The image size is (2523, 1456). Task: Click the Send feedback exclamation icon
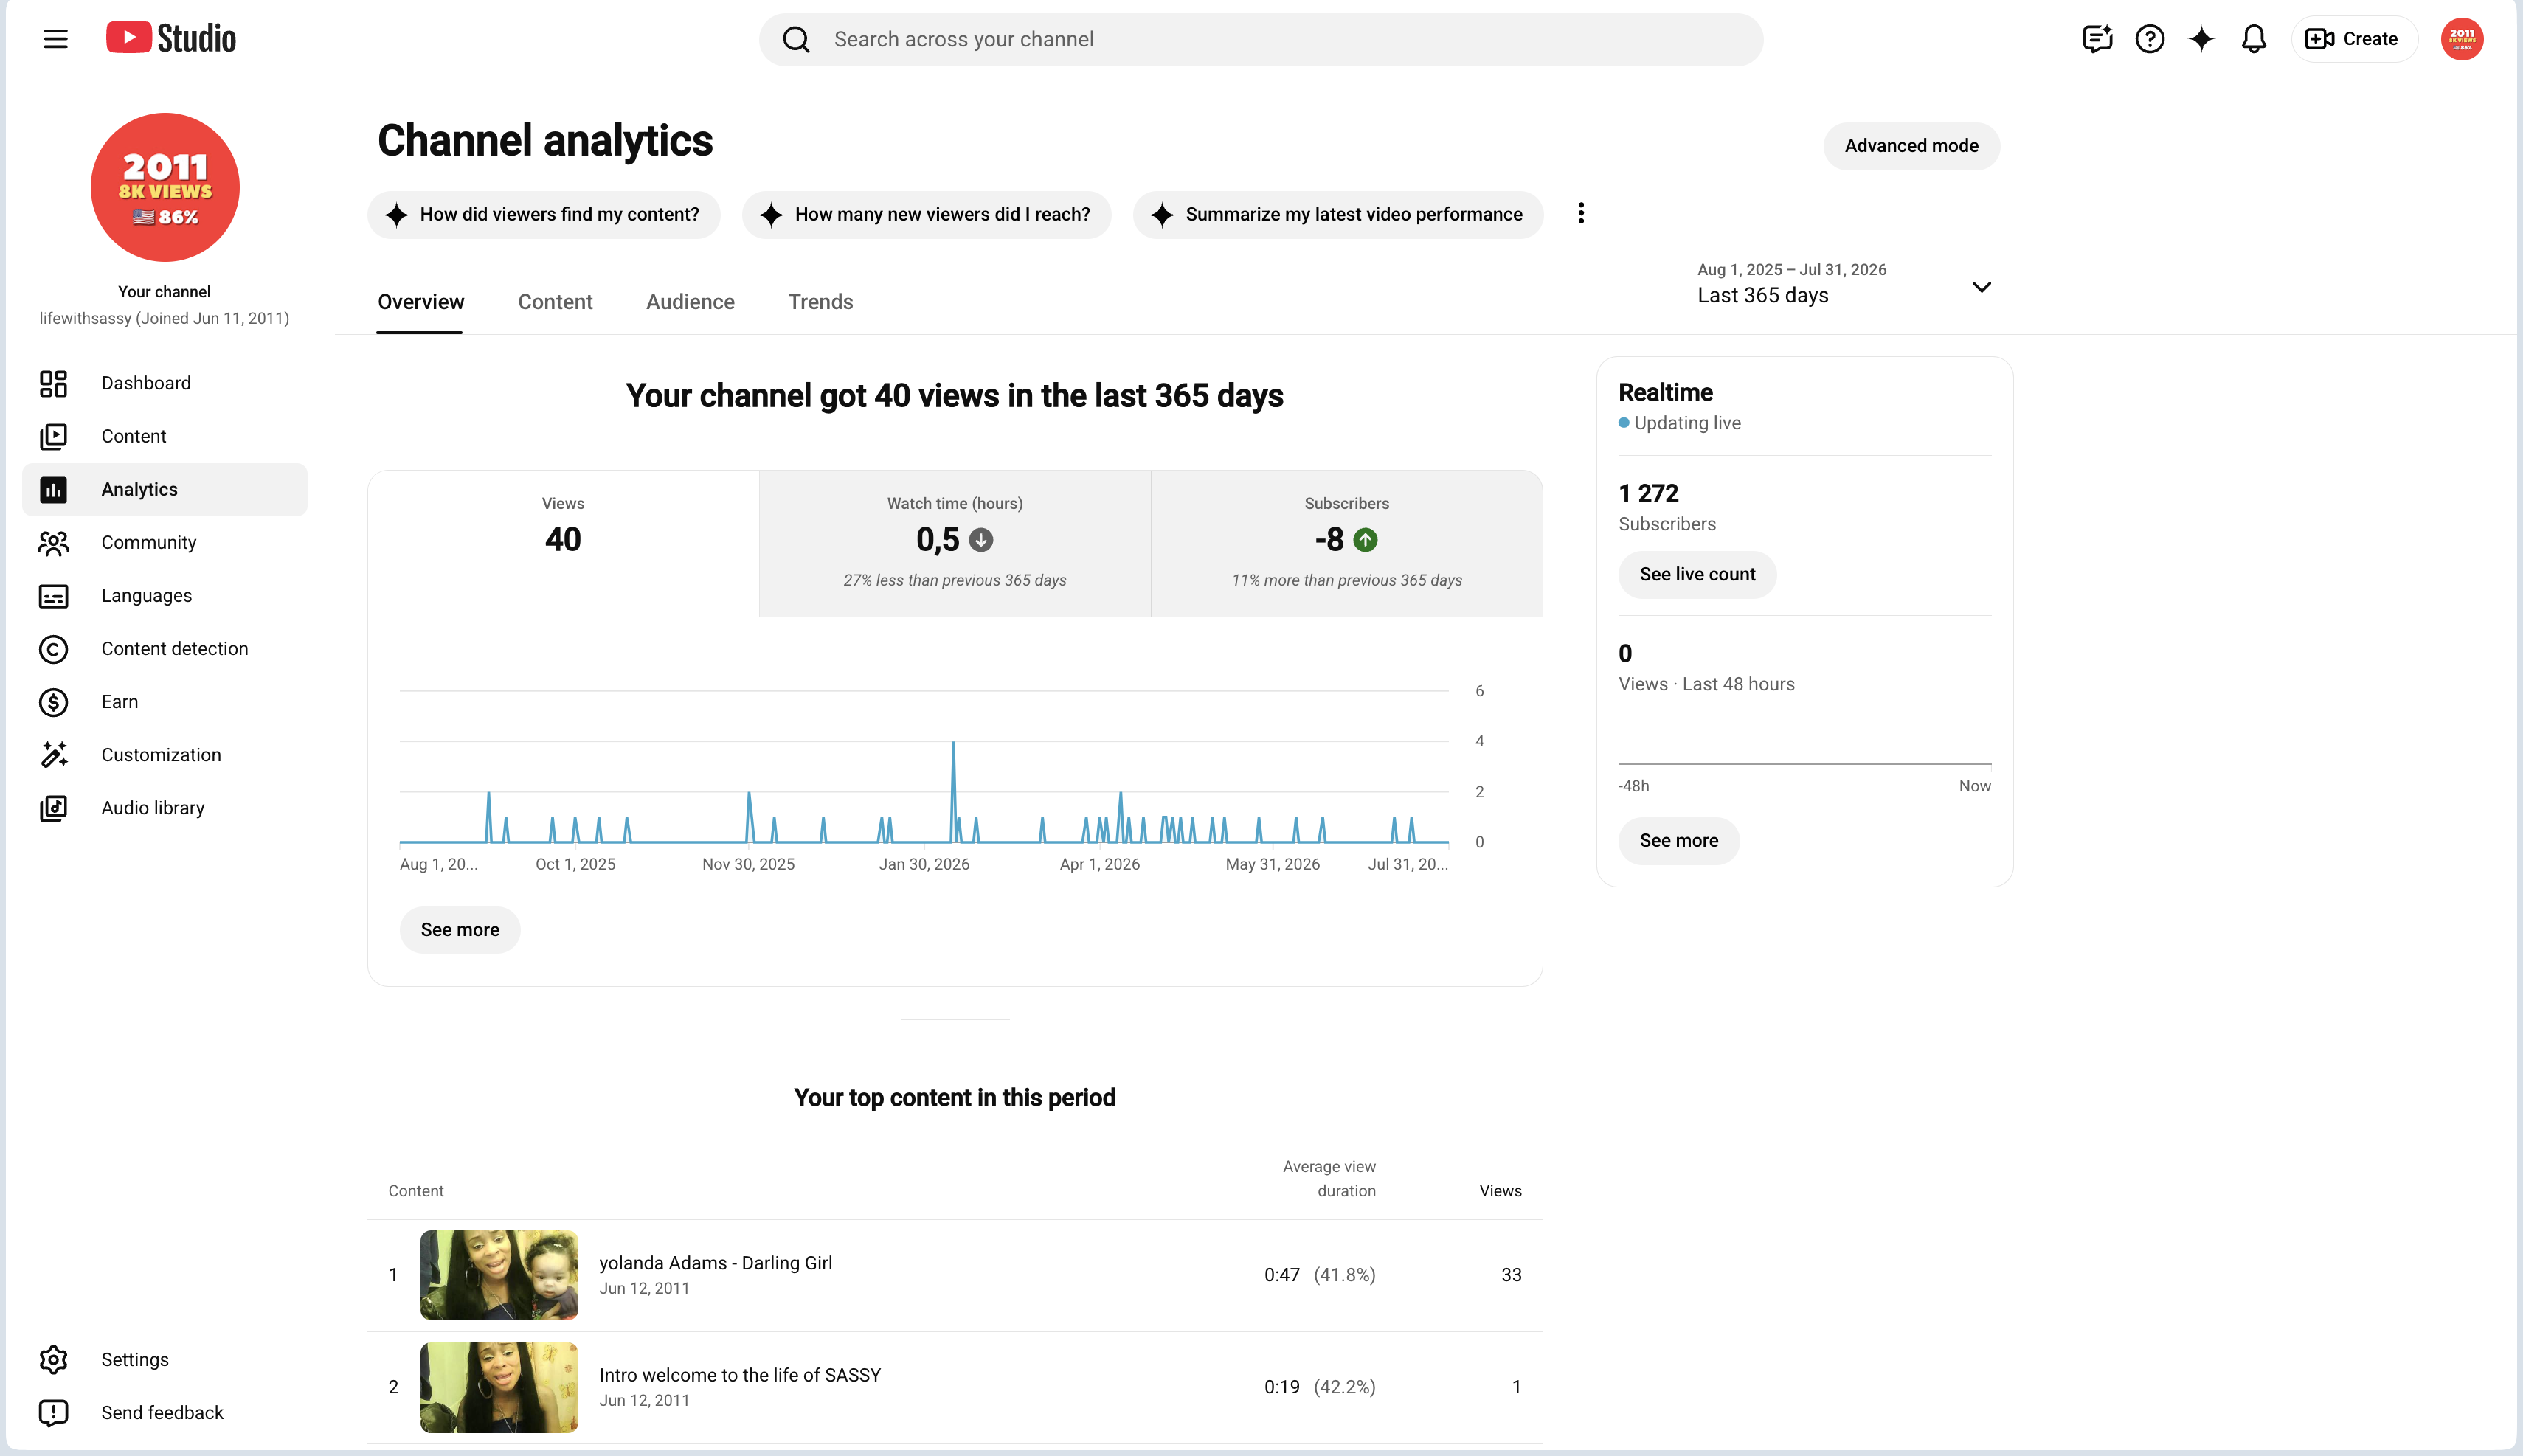pos(53,1412)
